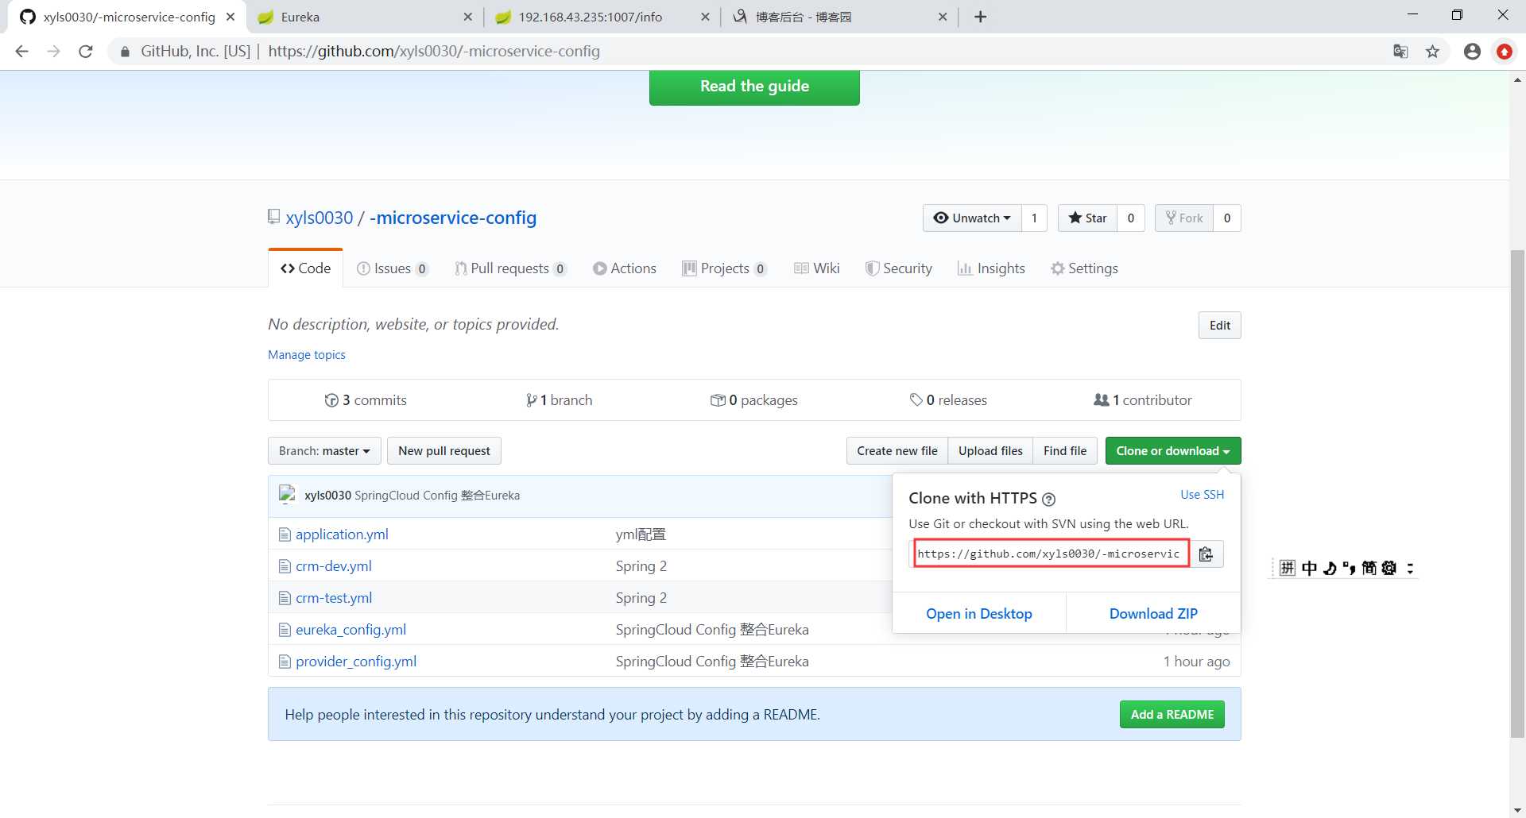The width and height of the screenshot is (1526, 818).
Task: Open the Actions tab
Action: tap(625, 268)
